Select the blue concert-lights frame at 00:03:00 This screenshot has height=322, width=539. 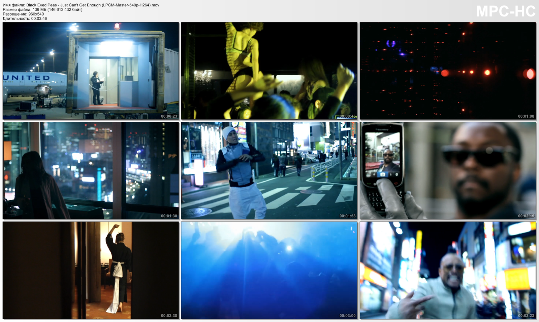point(269,271)
